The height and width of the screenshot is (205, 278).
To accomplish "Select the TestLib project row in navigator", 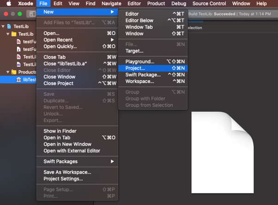I will 18,26.
